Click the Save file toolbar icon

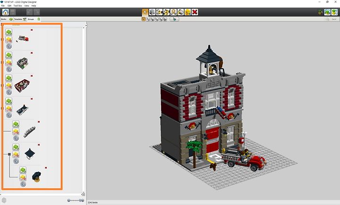pyautogui.click(x=13, y=12)
